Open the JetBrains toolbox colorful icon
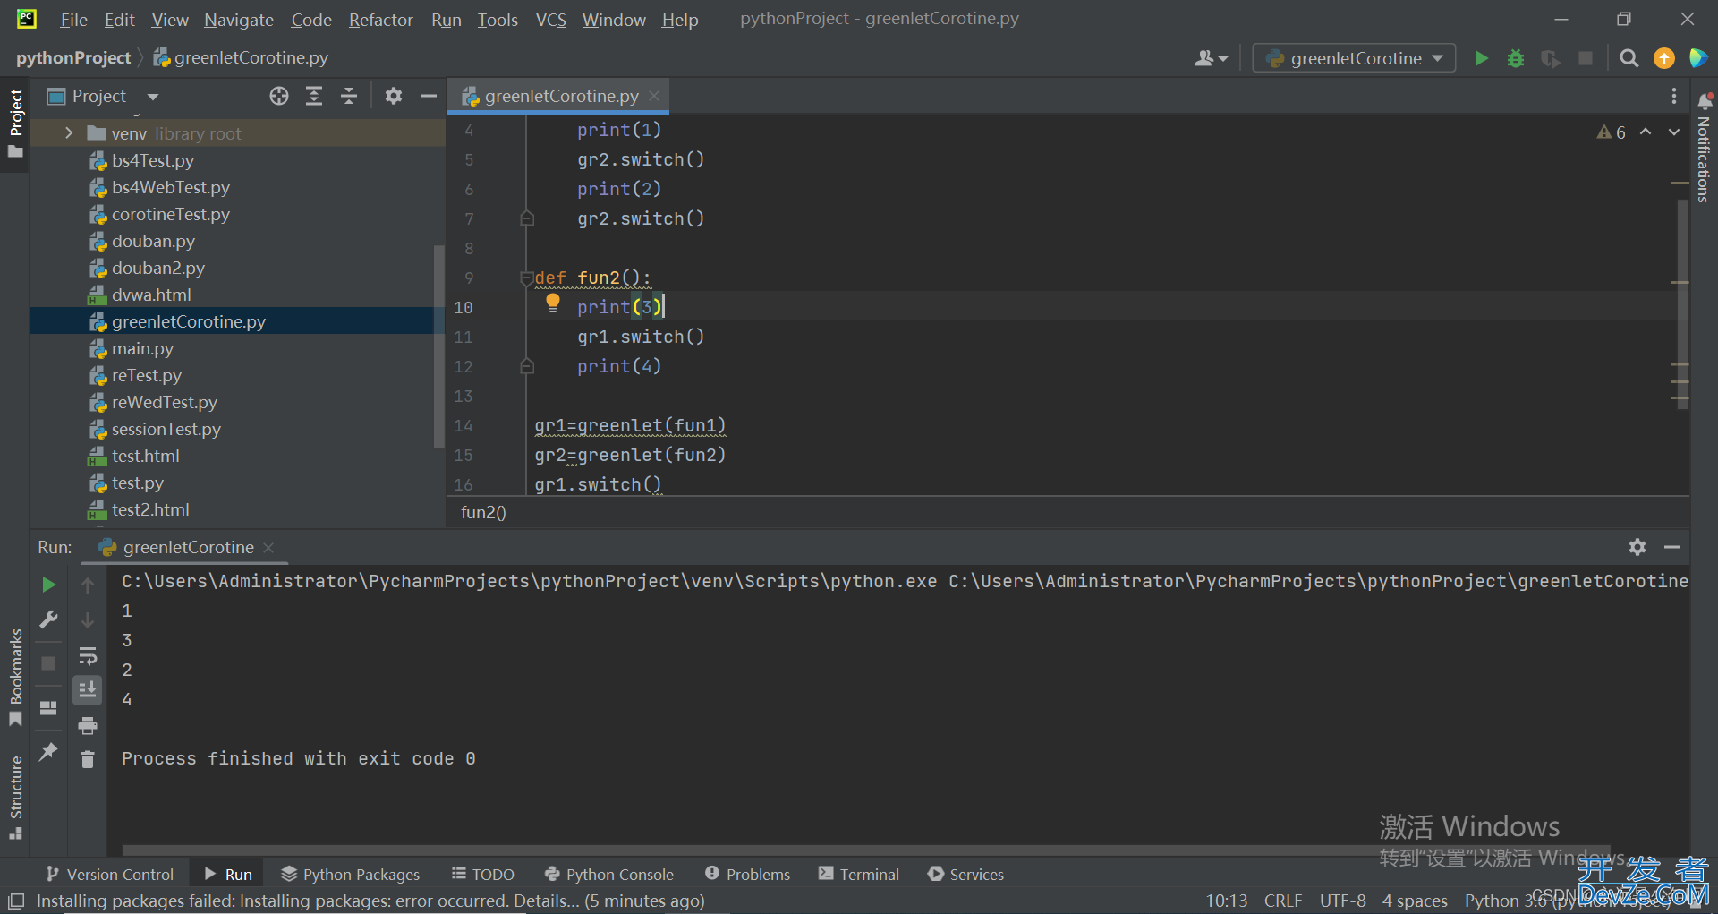This screenshot has height=914, width=1718. point(1698,58)
